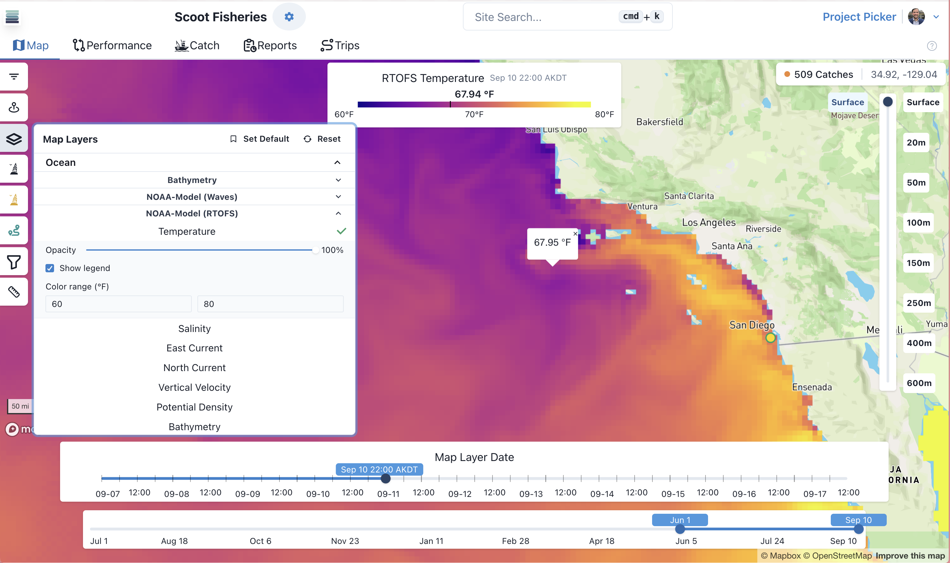Open the Trips tab
The image size is (950, 563).
pos(340,45)
